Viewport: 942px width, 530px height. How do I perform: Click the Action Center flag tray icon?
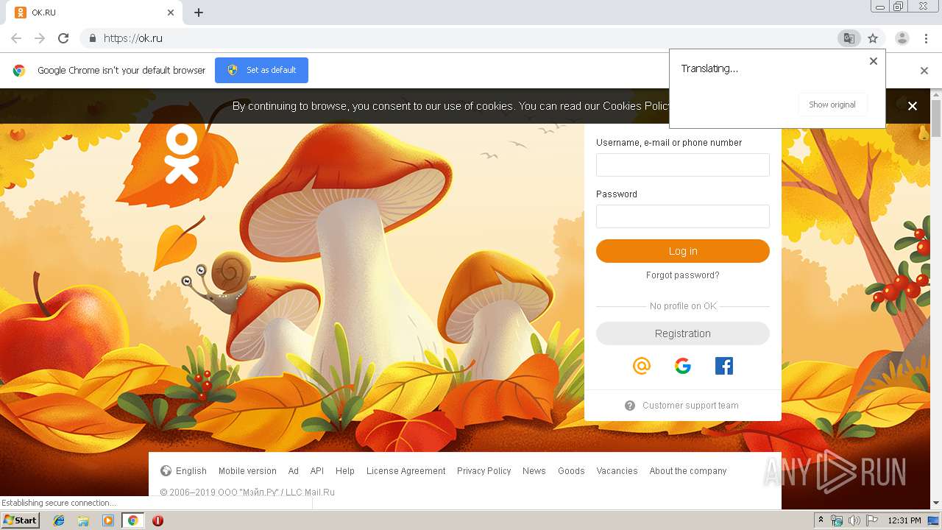(x=871, y=520)
